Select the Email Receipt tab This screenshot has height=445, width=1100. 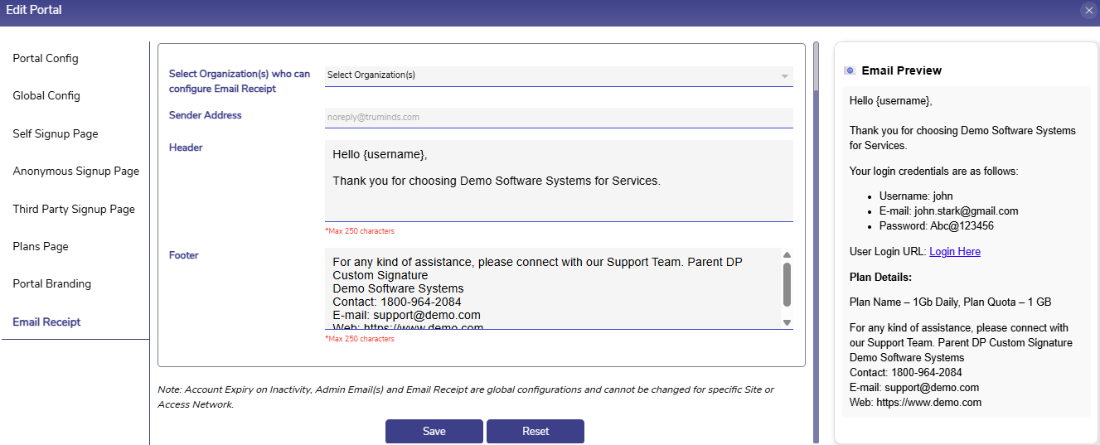point(47,322)
